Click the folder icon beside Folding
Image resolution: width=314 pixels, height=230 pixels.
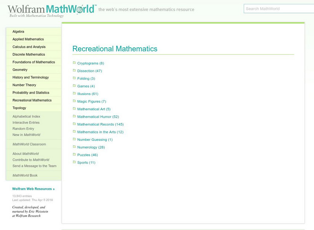[74, 78]
